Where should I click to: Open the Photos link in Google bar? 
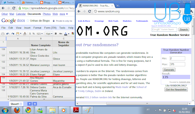click(47, 14)
